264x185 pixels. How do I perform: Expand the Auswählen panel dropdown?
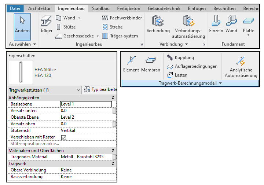pos(34,44)
